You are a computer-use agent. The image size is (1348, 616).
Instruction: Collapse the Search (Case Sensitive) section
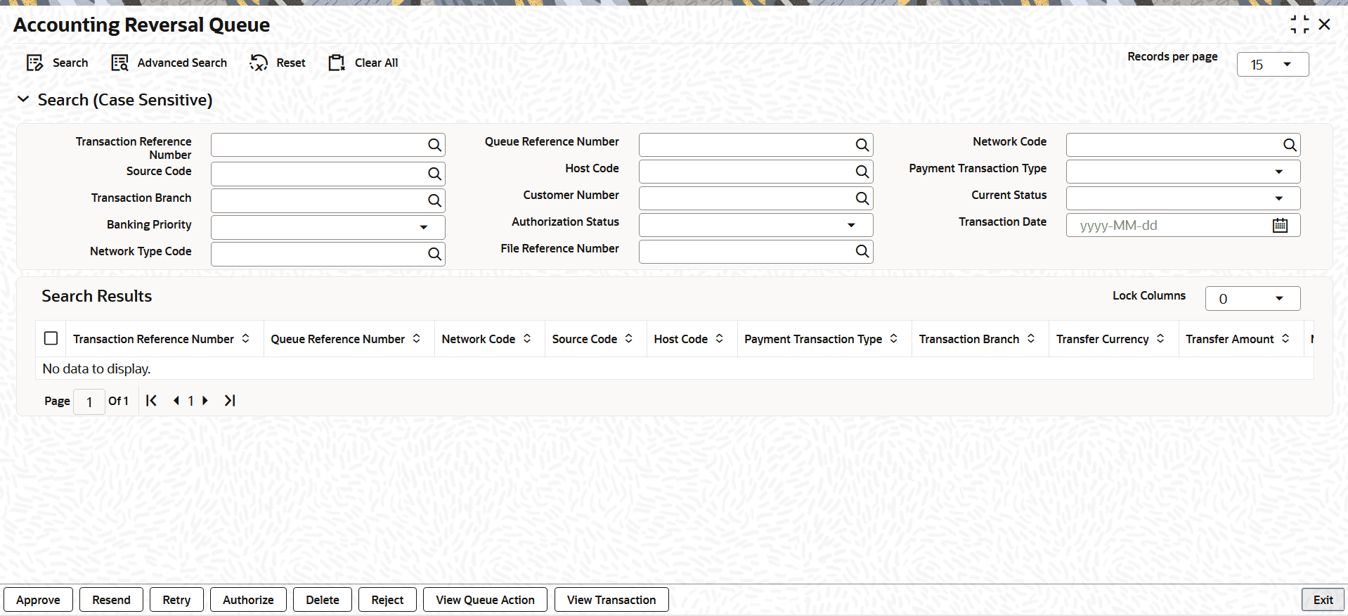point(23,99)
